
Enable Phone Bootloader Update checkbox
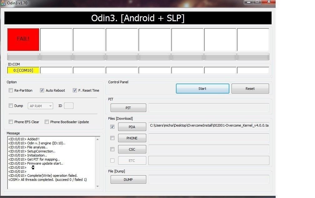(47, 122)
